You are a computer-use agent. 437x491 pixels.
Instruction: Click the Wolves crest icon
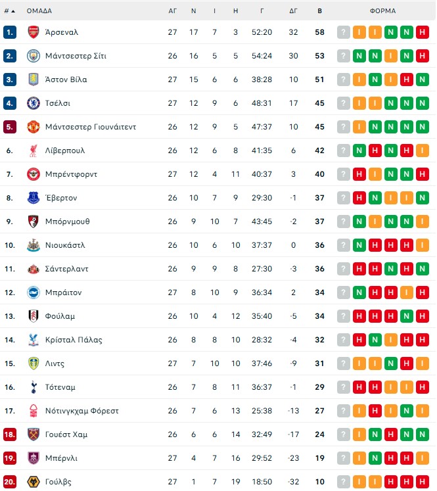coord(34,482)
